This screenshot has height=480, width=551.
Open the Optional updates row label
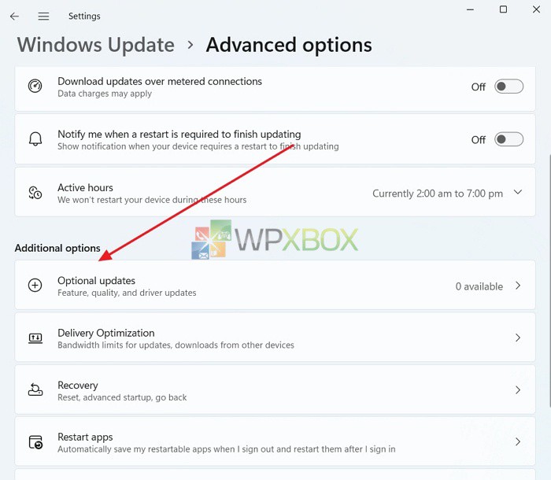tap(96, 280)
